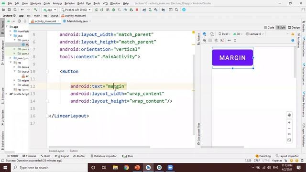
Task: Click the locate/select opened file target icon
Action: [x=19, y=21]
